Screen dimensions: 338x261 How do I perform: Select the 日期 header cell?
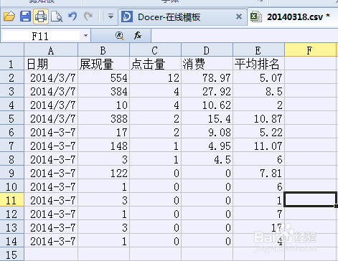[x=51, y=64]
